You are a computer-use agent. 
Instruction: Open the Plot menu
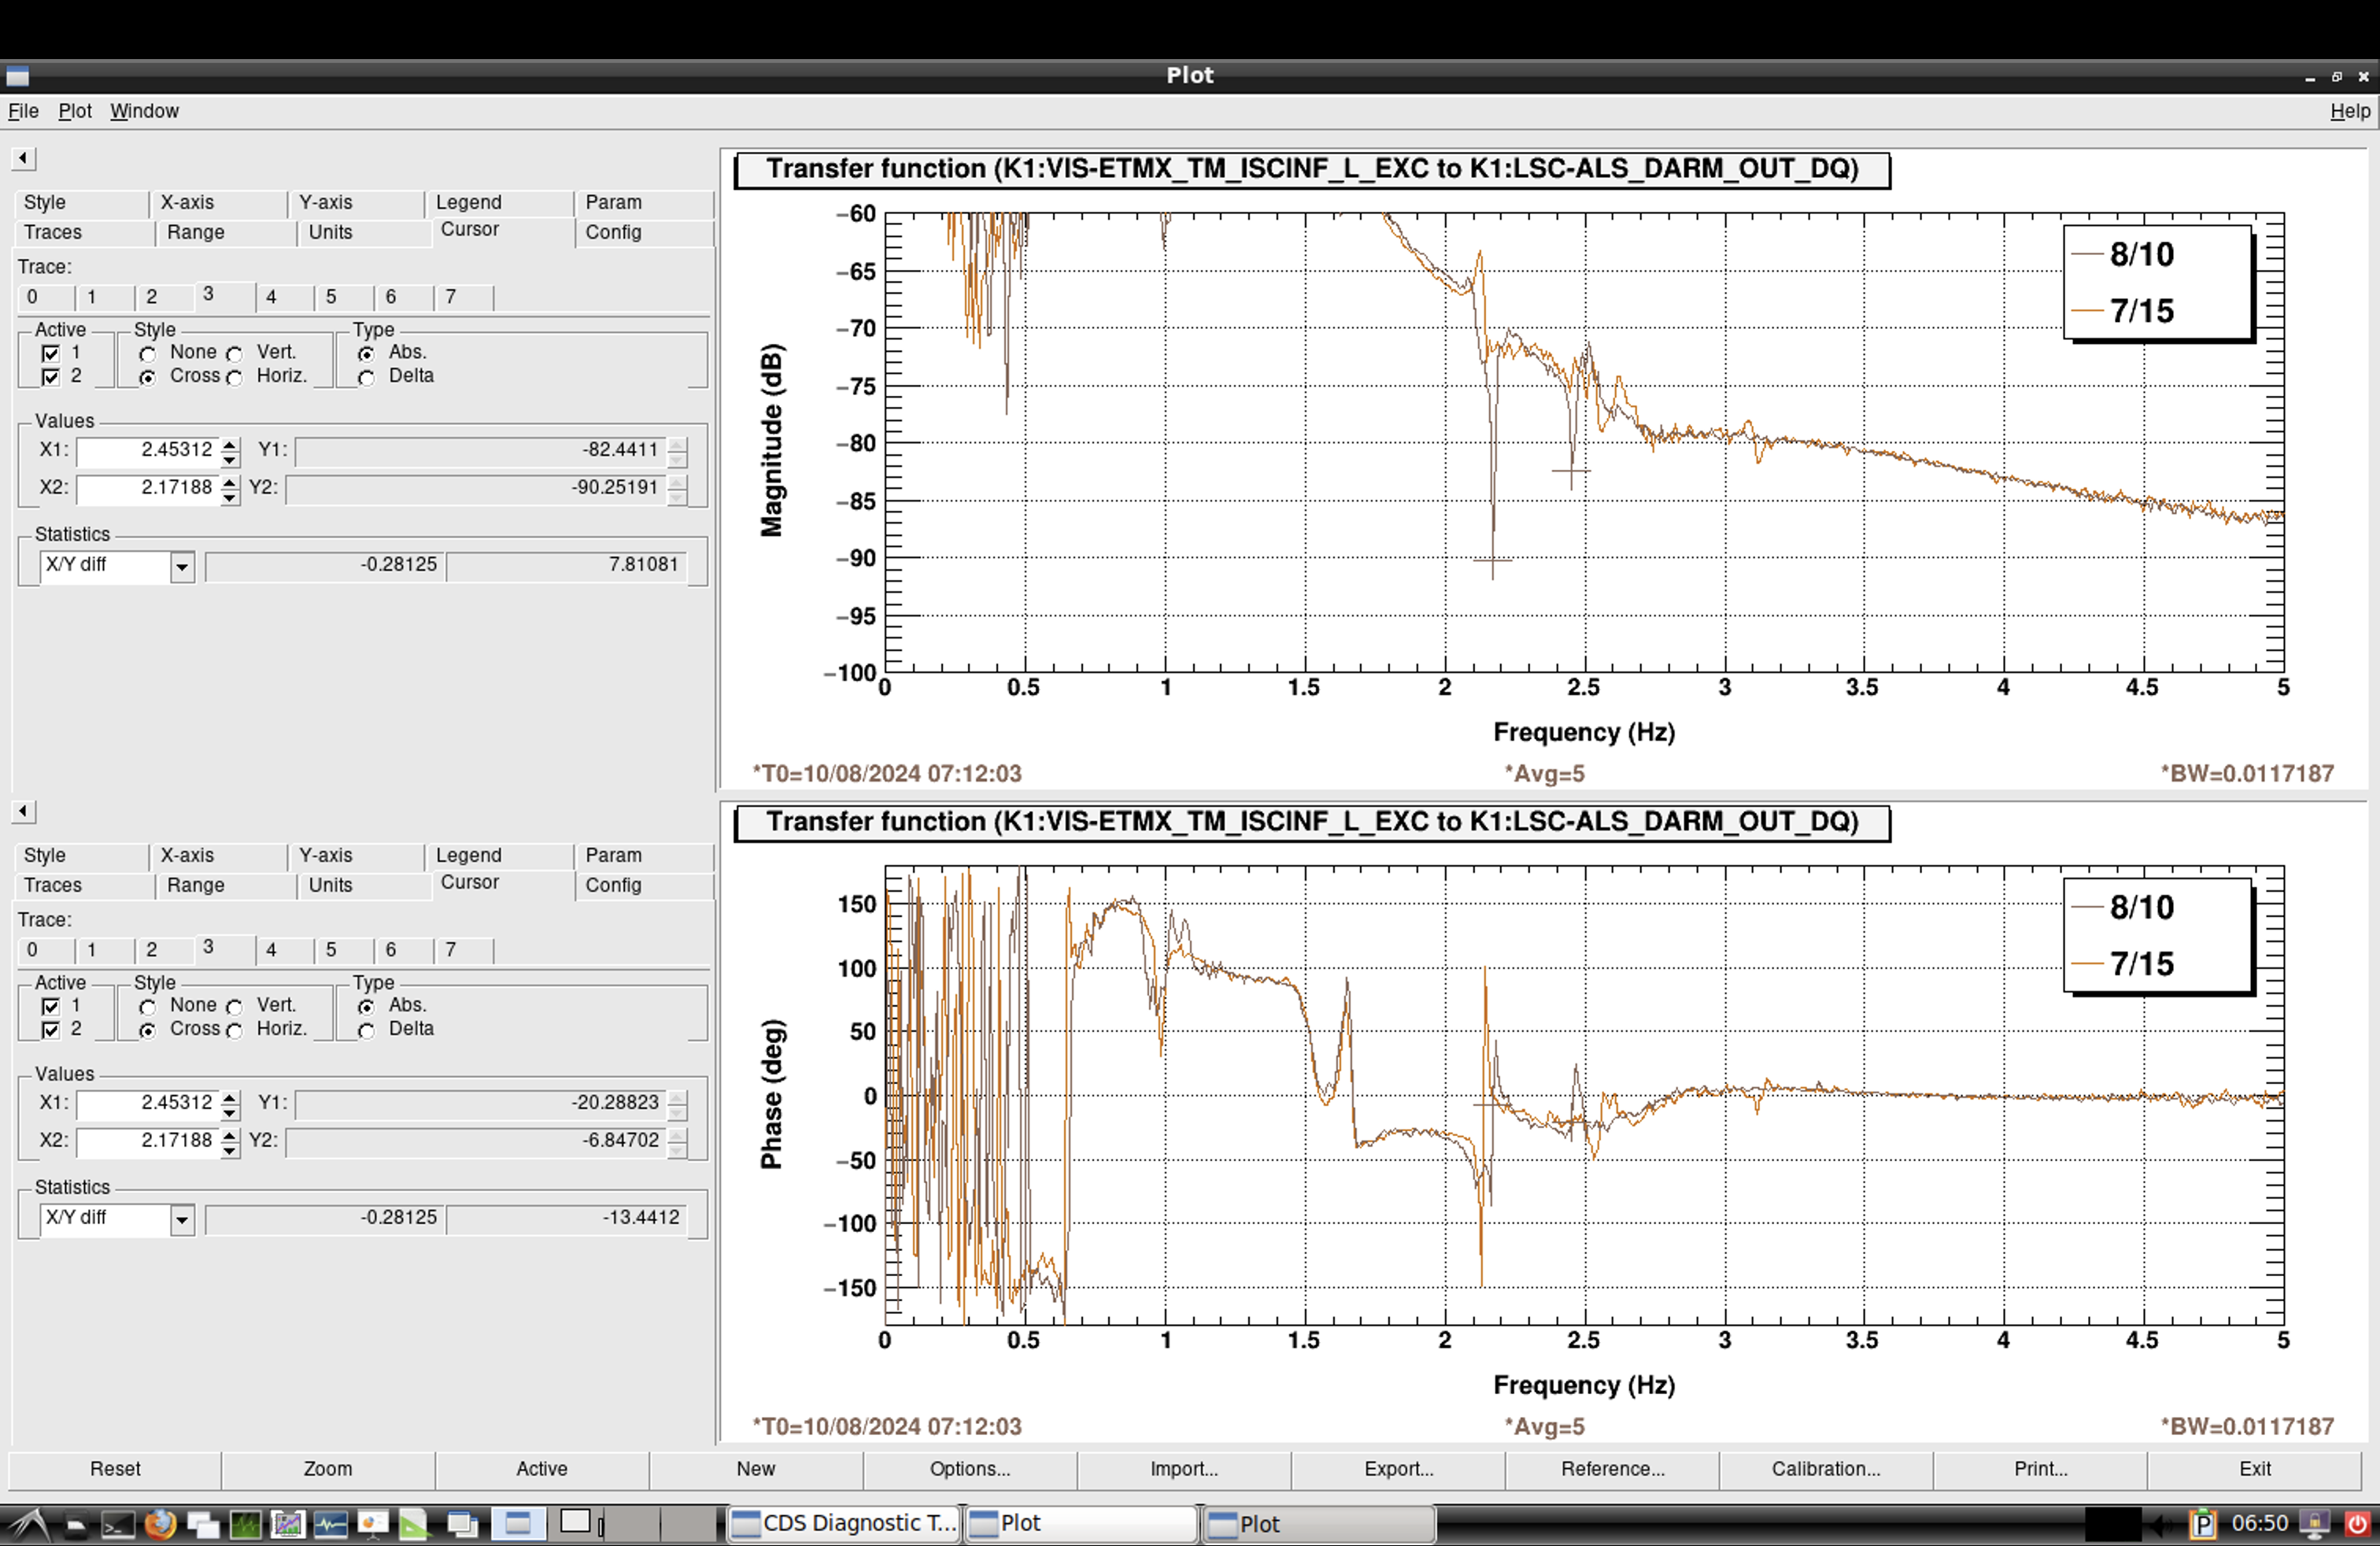75,111
